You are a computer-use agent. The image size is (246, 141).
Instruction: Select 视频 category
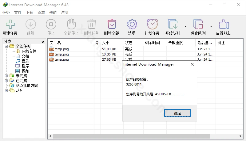25,71
